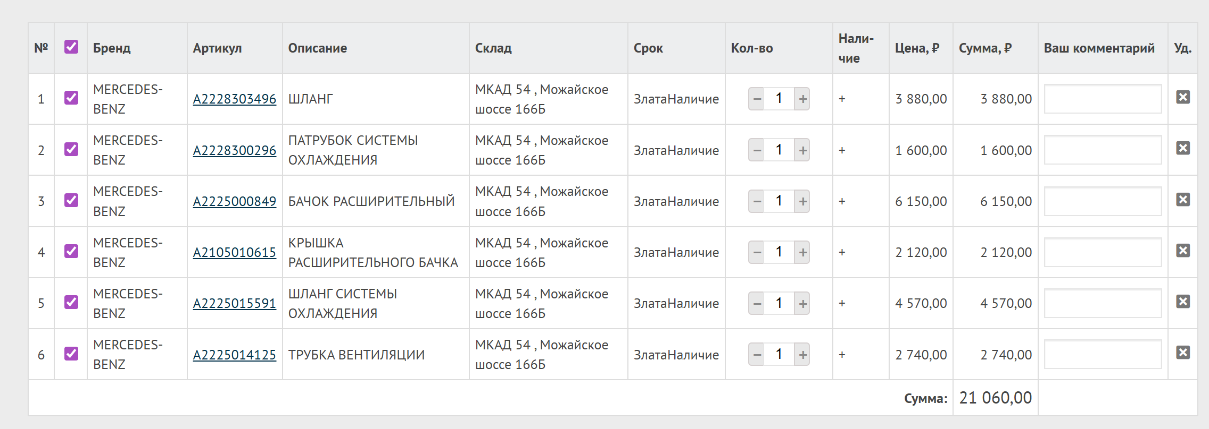1209x429 pixels.
Task: Click the Цена column header
Action: click(x=917, y=48)
